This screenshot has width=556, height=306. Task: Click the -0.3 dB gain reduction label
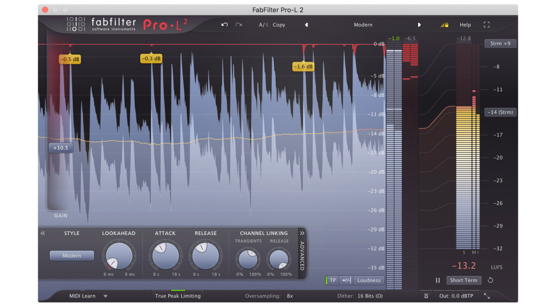151,58
